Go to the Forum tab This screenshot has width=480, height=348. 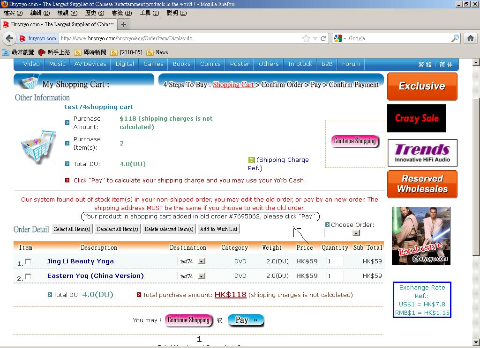coord(351,64)
